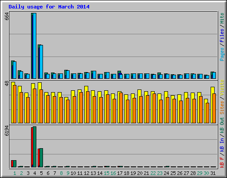The image size is (227, 178).
Task: Select day 28 label on the x-axis
Action: [193, 173]
